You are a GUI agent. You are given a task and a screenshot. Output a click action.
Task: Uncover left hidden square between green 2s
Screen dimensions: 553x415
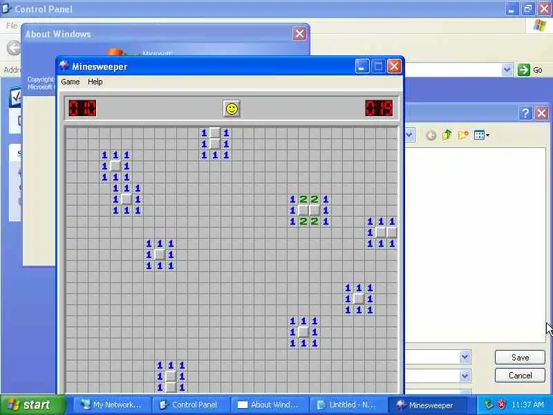coord(303,210)
